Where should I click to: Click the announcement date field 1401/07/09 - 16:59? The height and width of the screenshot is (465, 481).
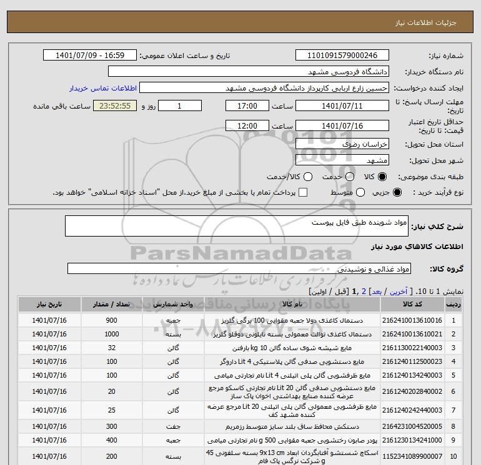click(90, 56)
